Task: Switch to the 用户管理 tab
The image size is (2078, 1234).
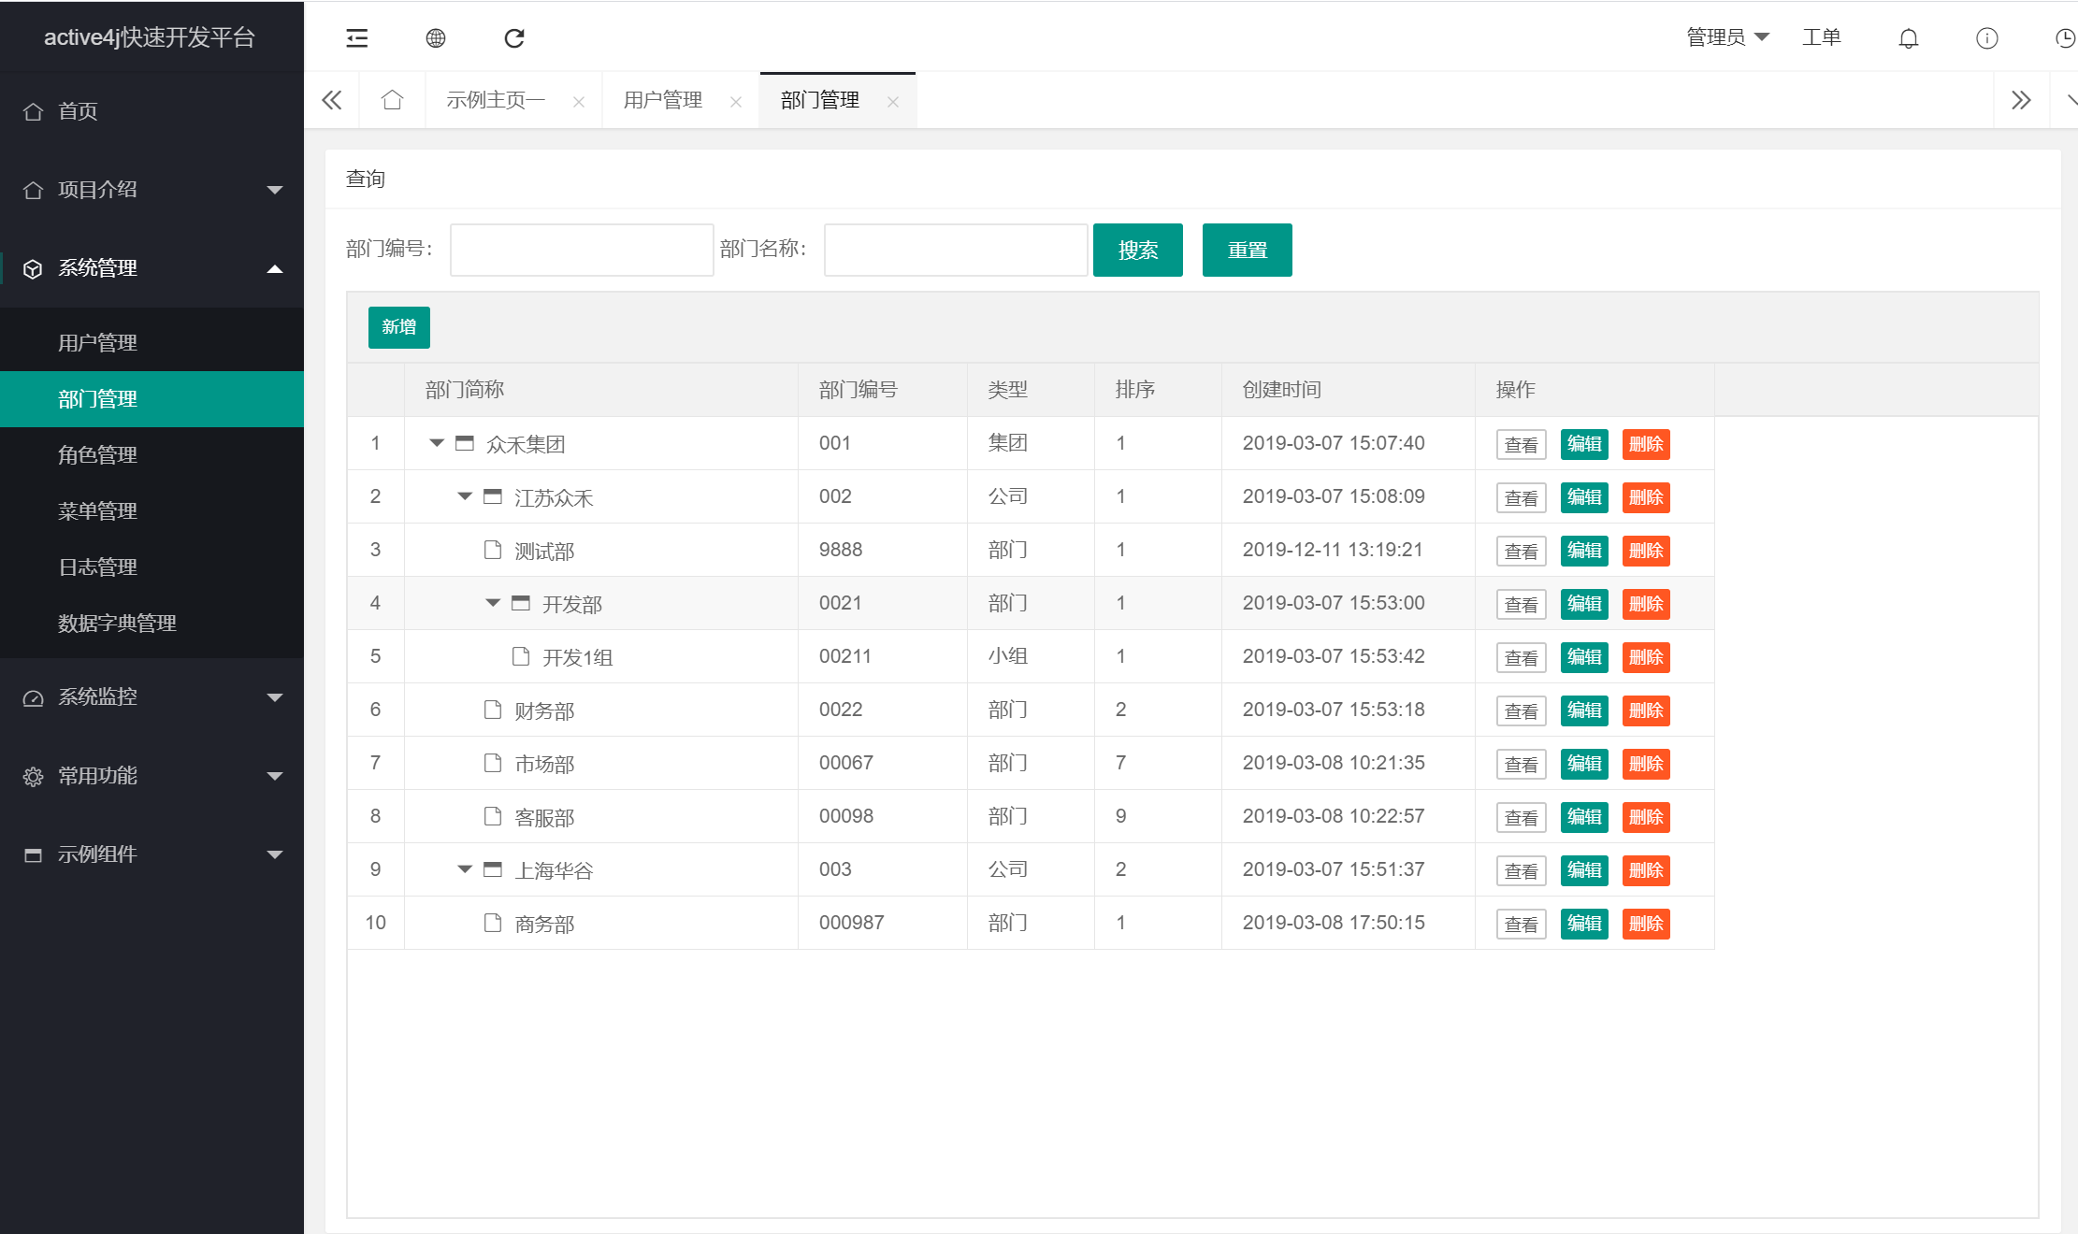Action: tap(663, 100)
